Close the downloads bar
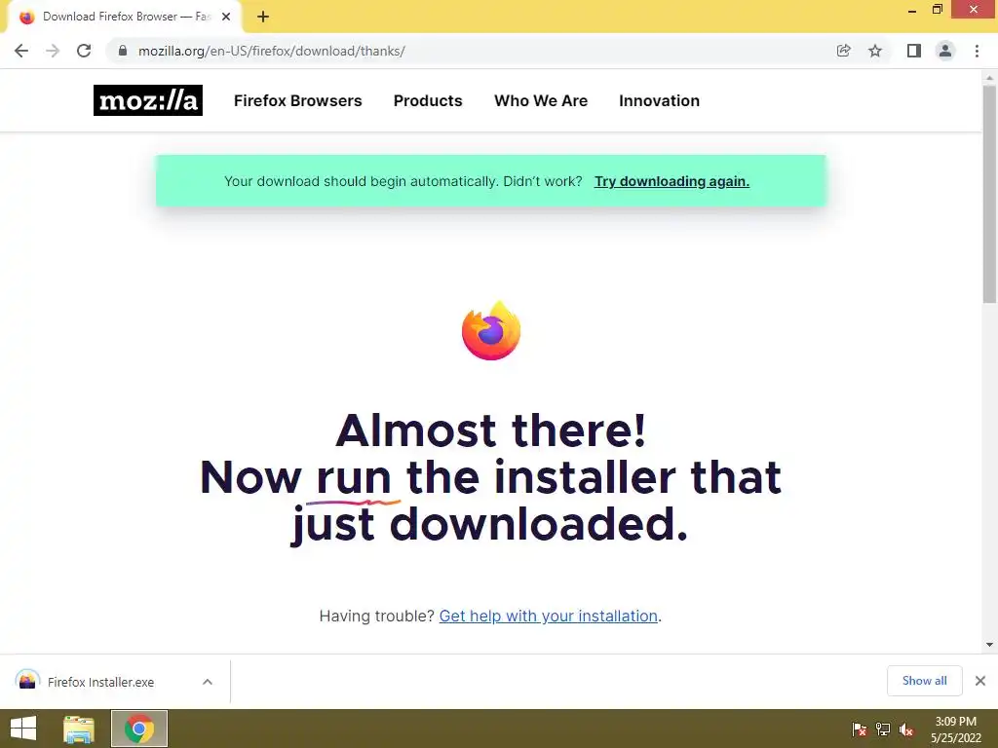Viewport: 998px width, 748px height. 980,681
